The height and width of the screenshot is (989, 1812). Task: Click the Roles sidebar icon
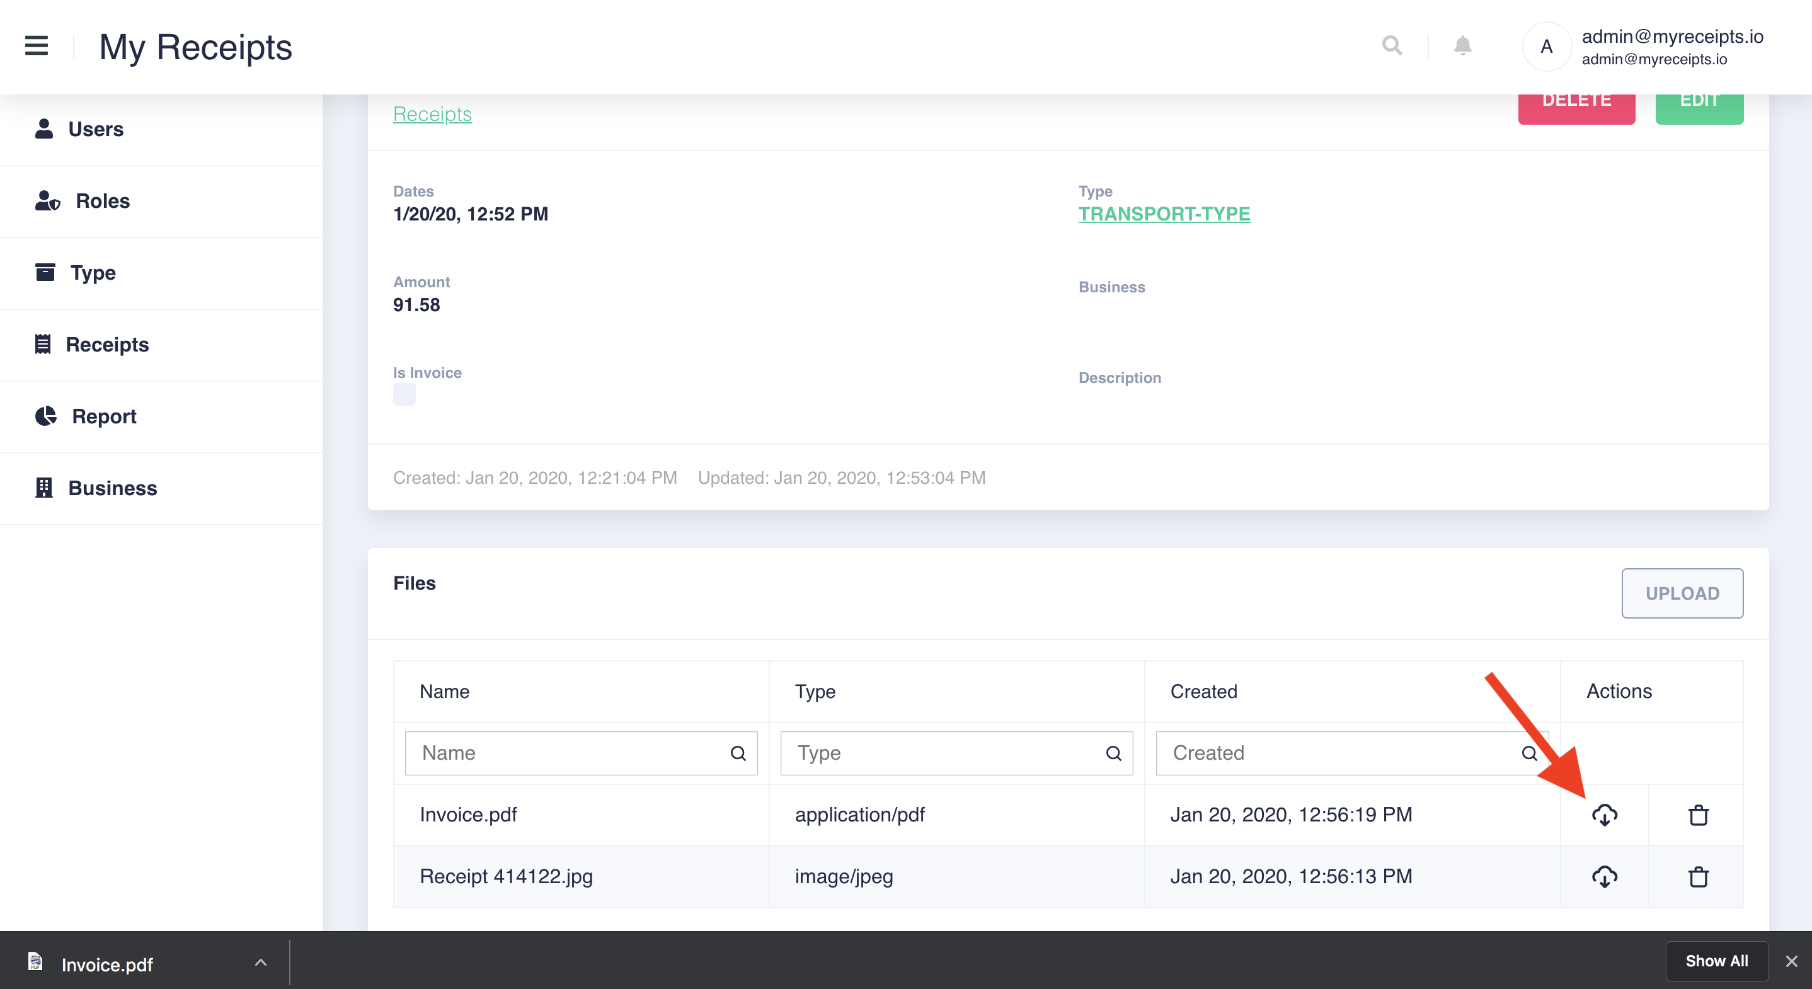point(47,200)
